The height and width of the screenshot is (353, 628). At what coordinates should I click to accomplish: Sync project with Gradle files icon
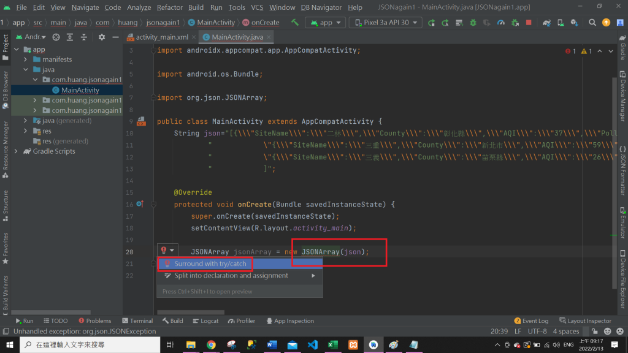[x=546, y=23]
